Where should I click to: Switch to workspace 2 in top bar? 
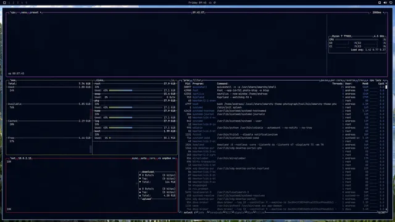tap(14, 2)
